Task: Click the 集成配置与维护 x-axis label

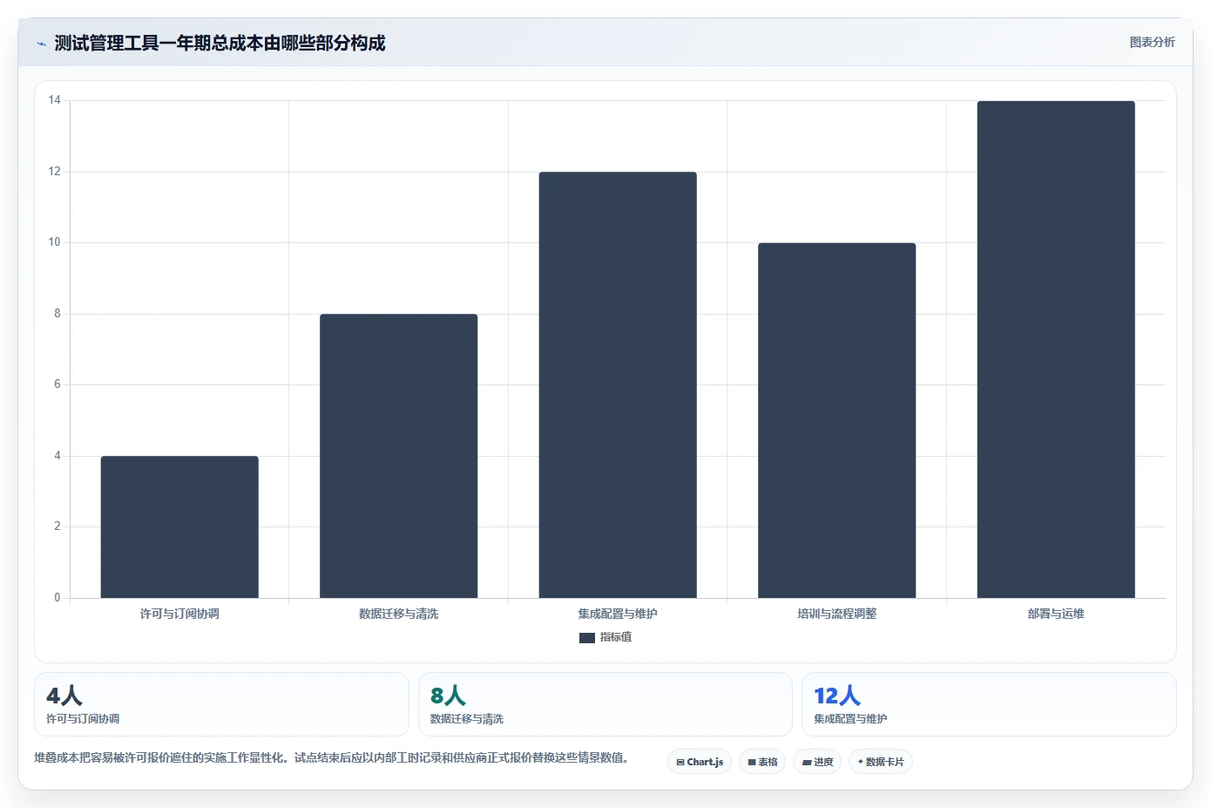Action: (618, 614)
